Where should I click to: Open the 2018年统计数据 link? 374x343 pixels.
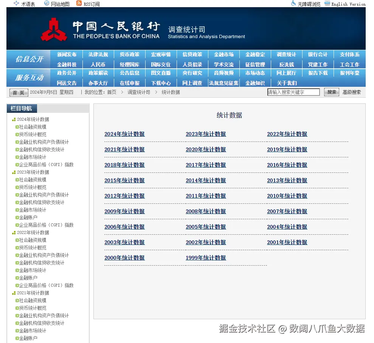point(124,165)
